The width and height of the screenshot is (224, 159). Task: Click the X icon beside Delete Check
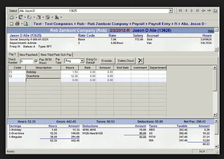(x=140, y=61)
